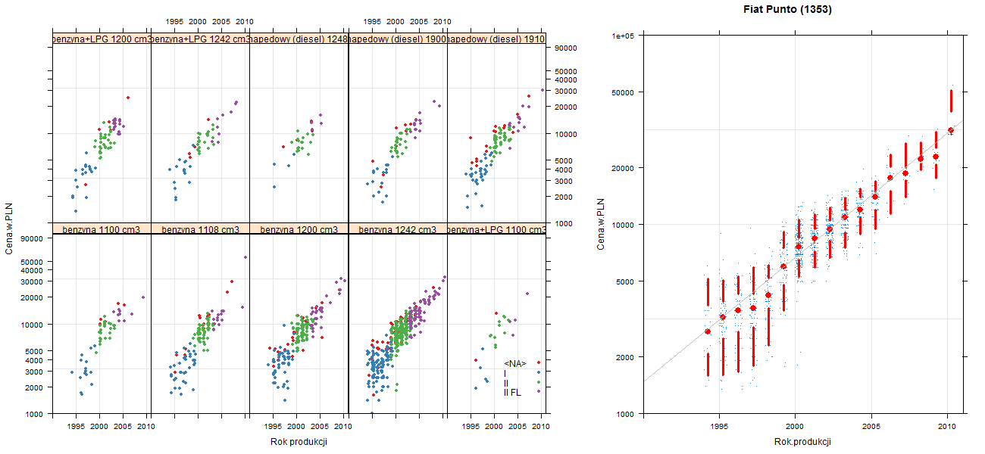Image resolution: width=985 pixels, height=454 pixels.
Task: Select the 'benzyna 1200 cm3' panel strip
Action: pyautogui.click(x=299, y=229)
